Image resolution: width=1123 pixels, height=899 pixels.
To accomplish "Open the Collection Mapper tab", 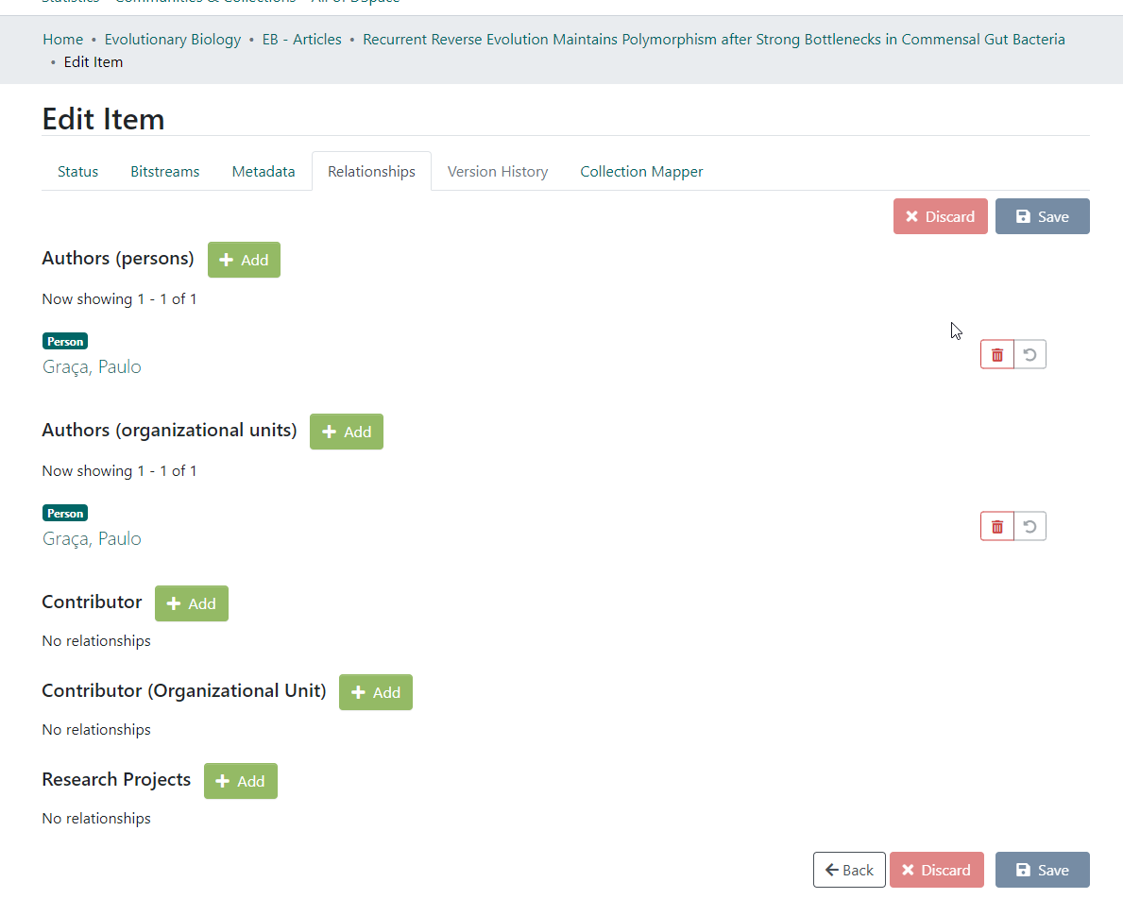I will click(x=641, y=171).
